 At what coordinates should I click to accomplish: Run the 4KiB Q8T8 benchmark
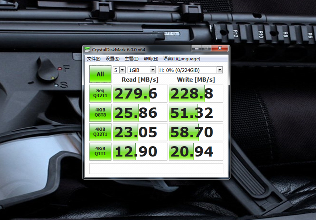(x=100, y=113)
